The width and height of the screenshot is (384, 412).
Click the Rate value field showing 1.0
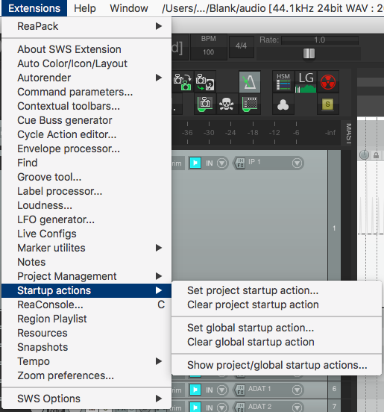click(320, 40)
